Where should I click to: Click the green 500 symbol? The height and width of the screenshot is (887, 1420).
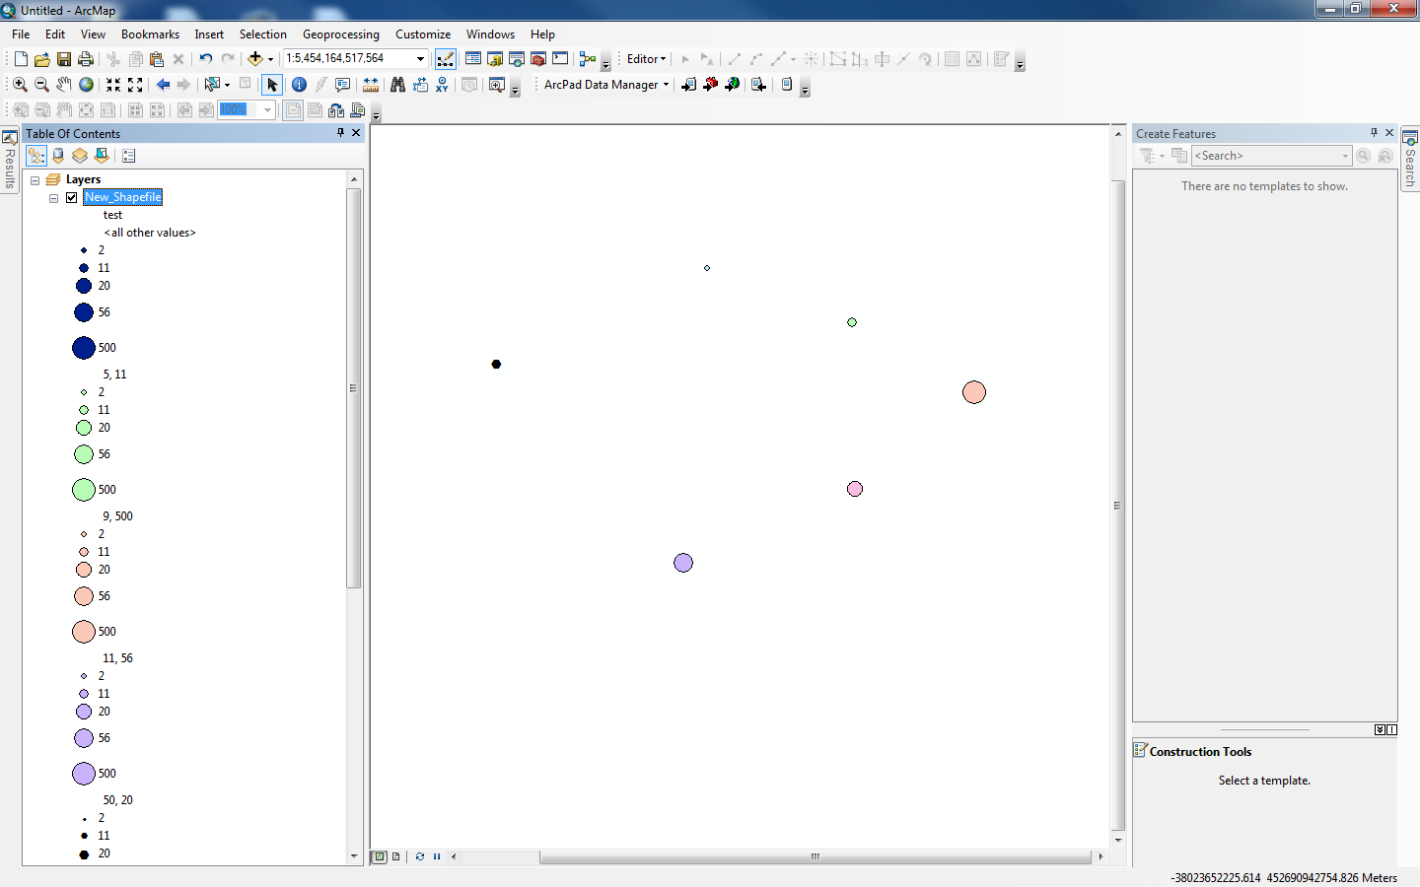click(84, 490)
